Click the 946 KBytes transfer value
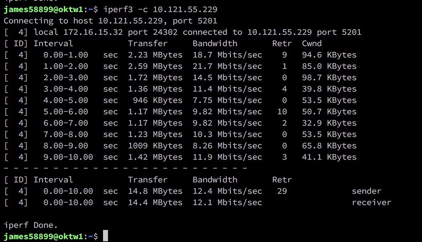The width and height of the screenshot is (422, 242). point(157,100)
